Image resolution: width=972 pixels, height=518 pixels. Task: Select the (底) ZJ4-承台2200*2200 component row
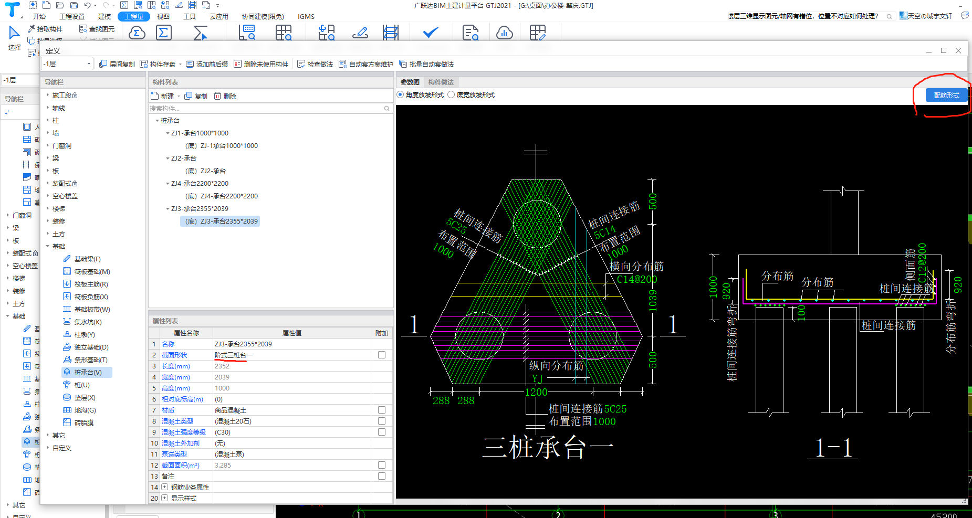click(221, 196)
